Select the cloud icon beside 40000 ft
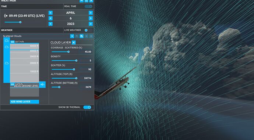The image size is (254, 140). pos(7,47)
